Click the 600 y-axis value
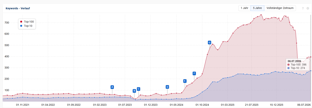312x108 pixels. [x=6, y=34]
